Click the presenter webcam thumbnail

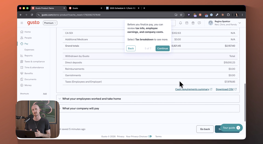click(x=37, y=119)
